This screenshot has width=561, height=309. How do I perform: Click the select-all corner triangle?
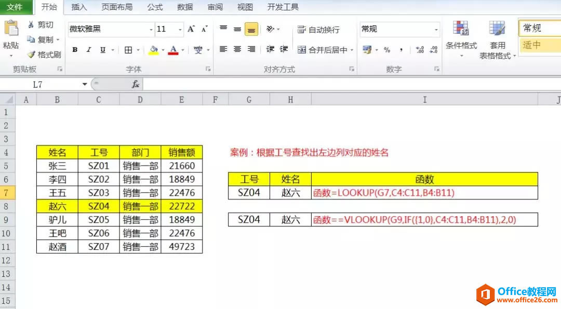tap(8, 99)
